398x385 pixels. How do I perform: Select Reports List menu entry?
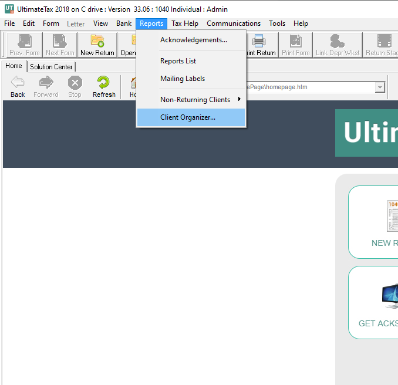(x=191, y=61)
